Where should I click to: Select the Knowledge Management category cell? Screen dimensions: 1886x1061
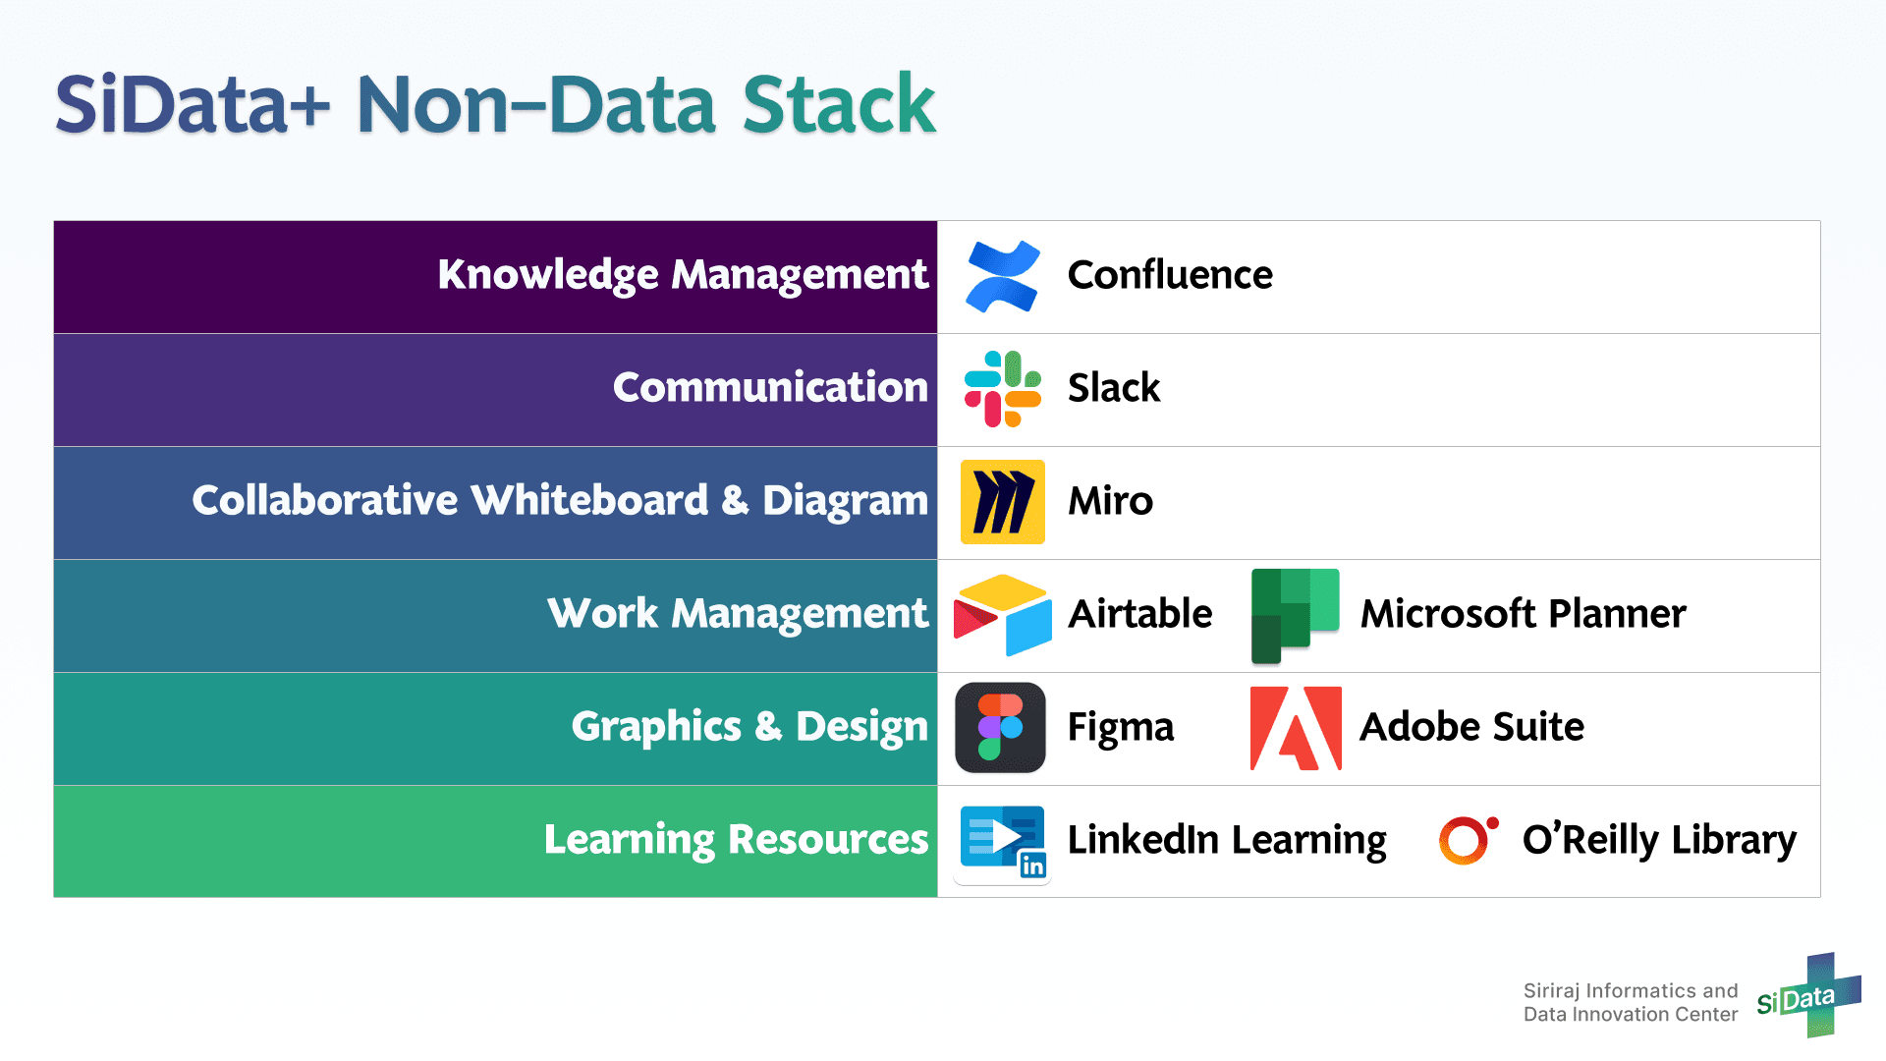495,276
